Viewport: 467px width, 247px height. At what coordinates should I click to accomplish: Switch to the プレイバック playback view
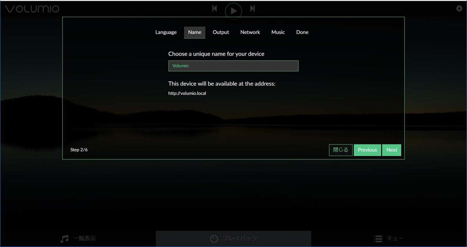[x=233, y=239]
